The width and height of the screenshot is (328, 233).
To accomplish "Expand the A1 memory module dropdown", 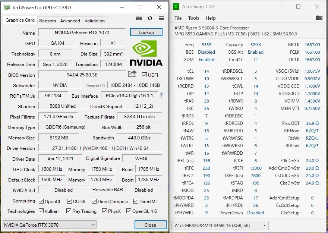I will pyautogui.click(x=220, y=225).
